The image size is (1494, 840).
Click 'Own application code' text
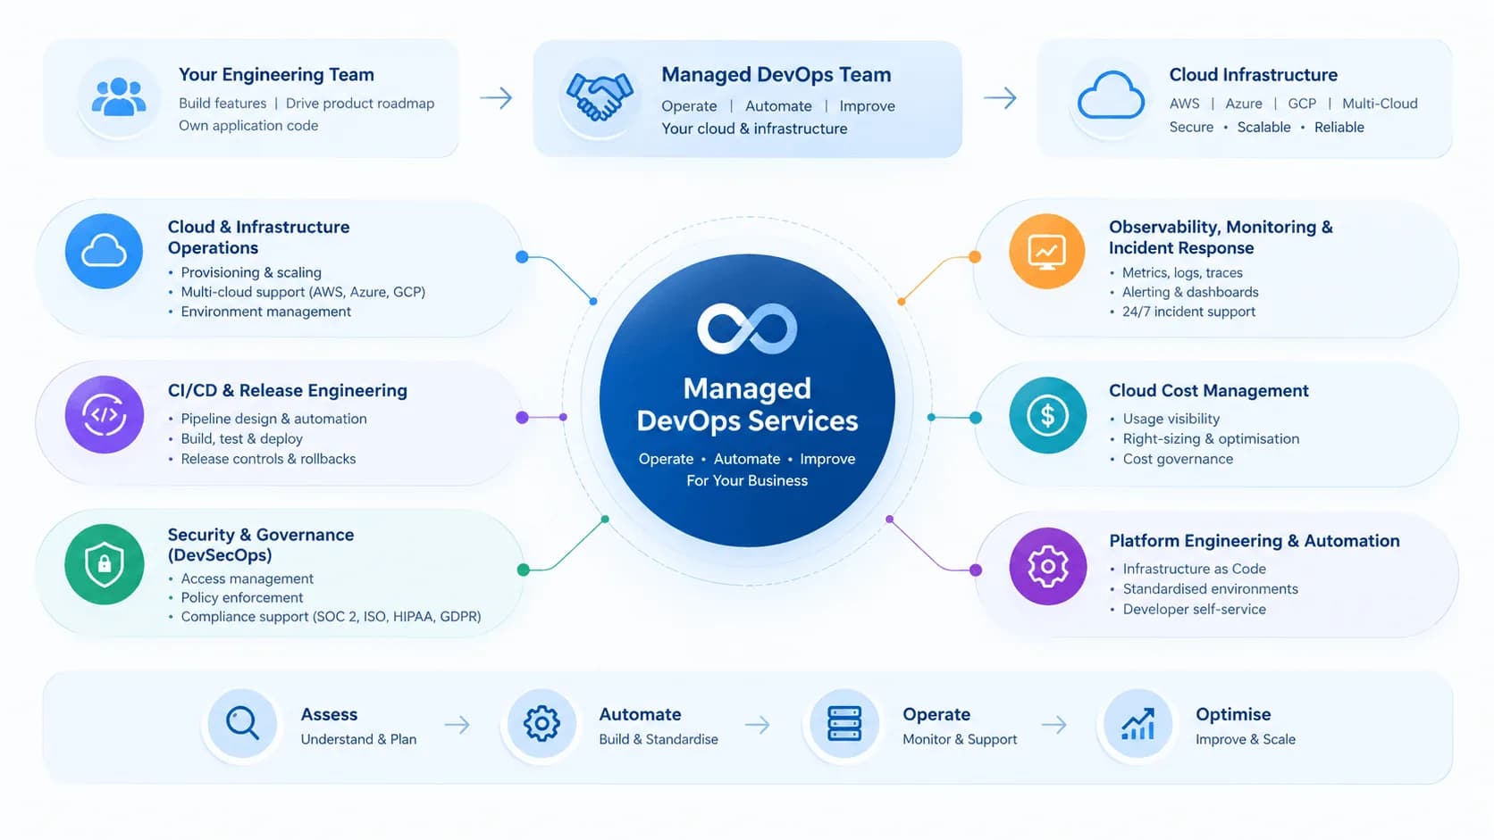[248, 126]
